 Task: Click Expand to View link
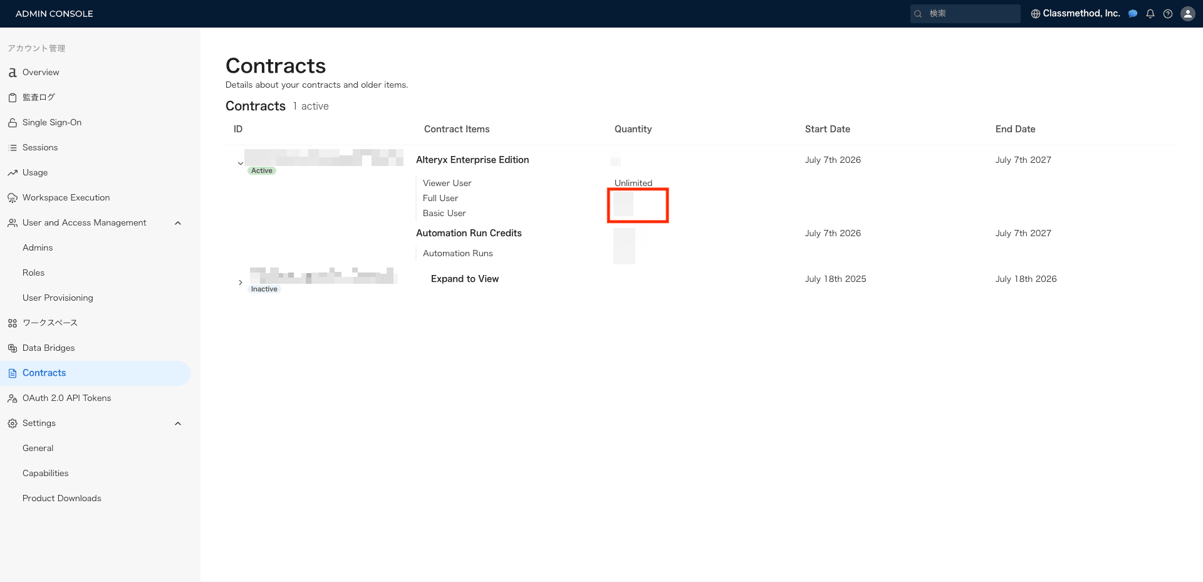coord(465,279)
